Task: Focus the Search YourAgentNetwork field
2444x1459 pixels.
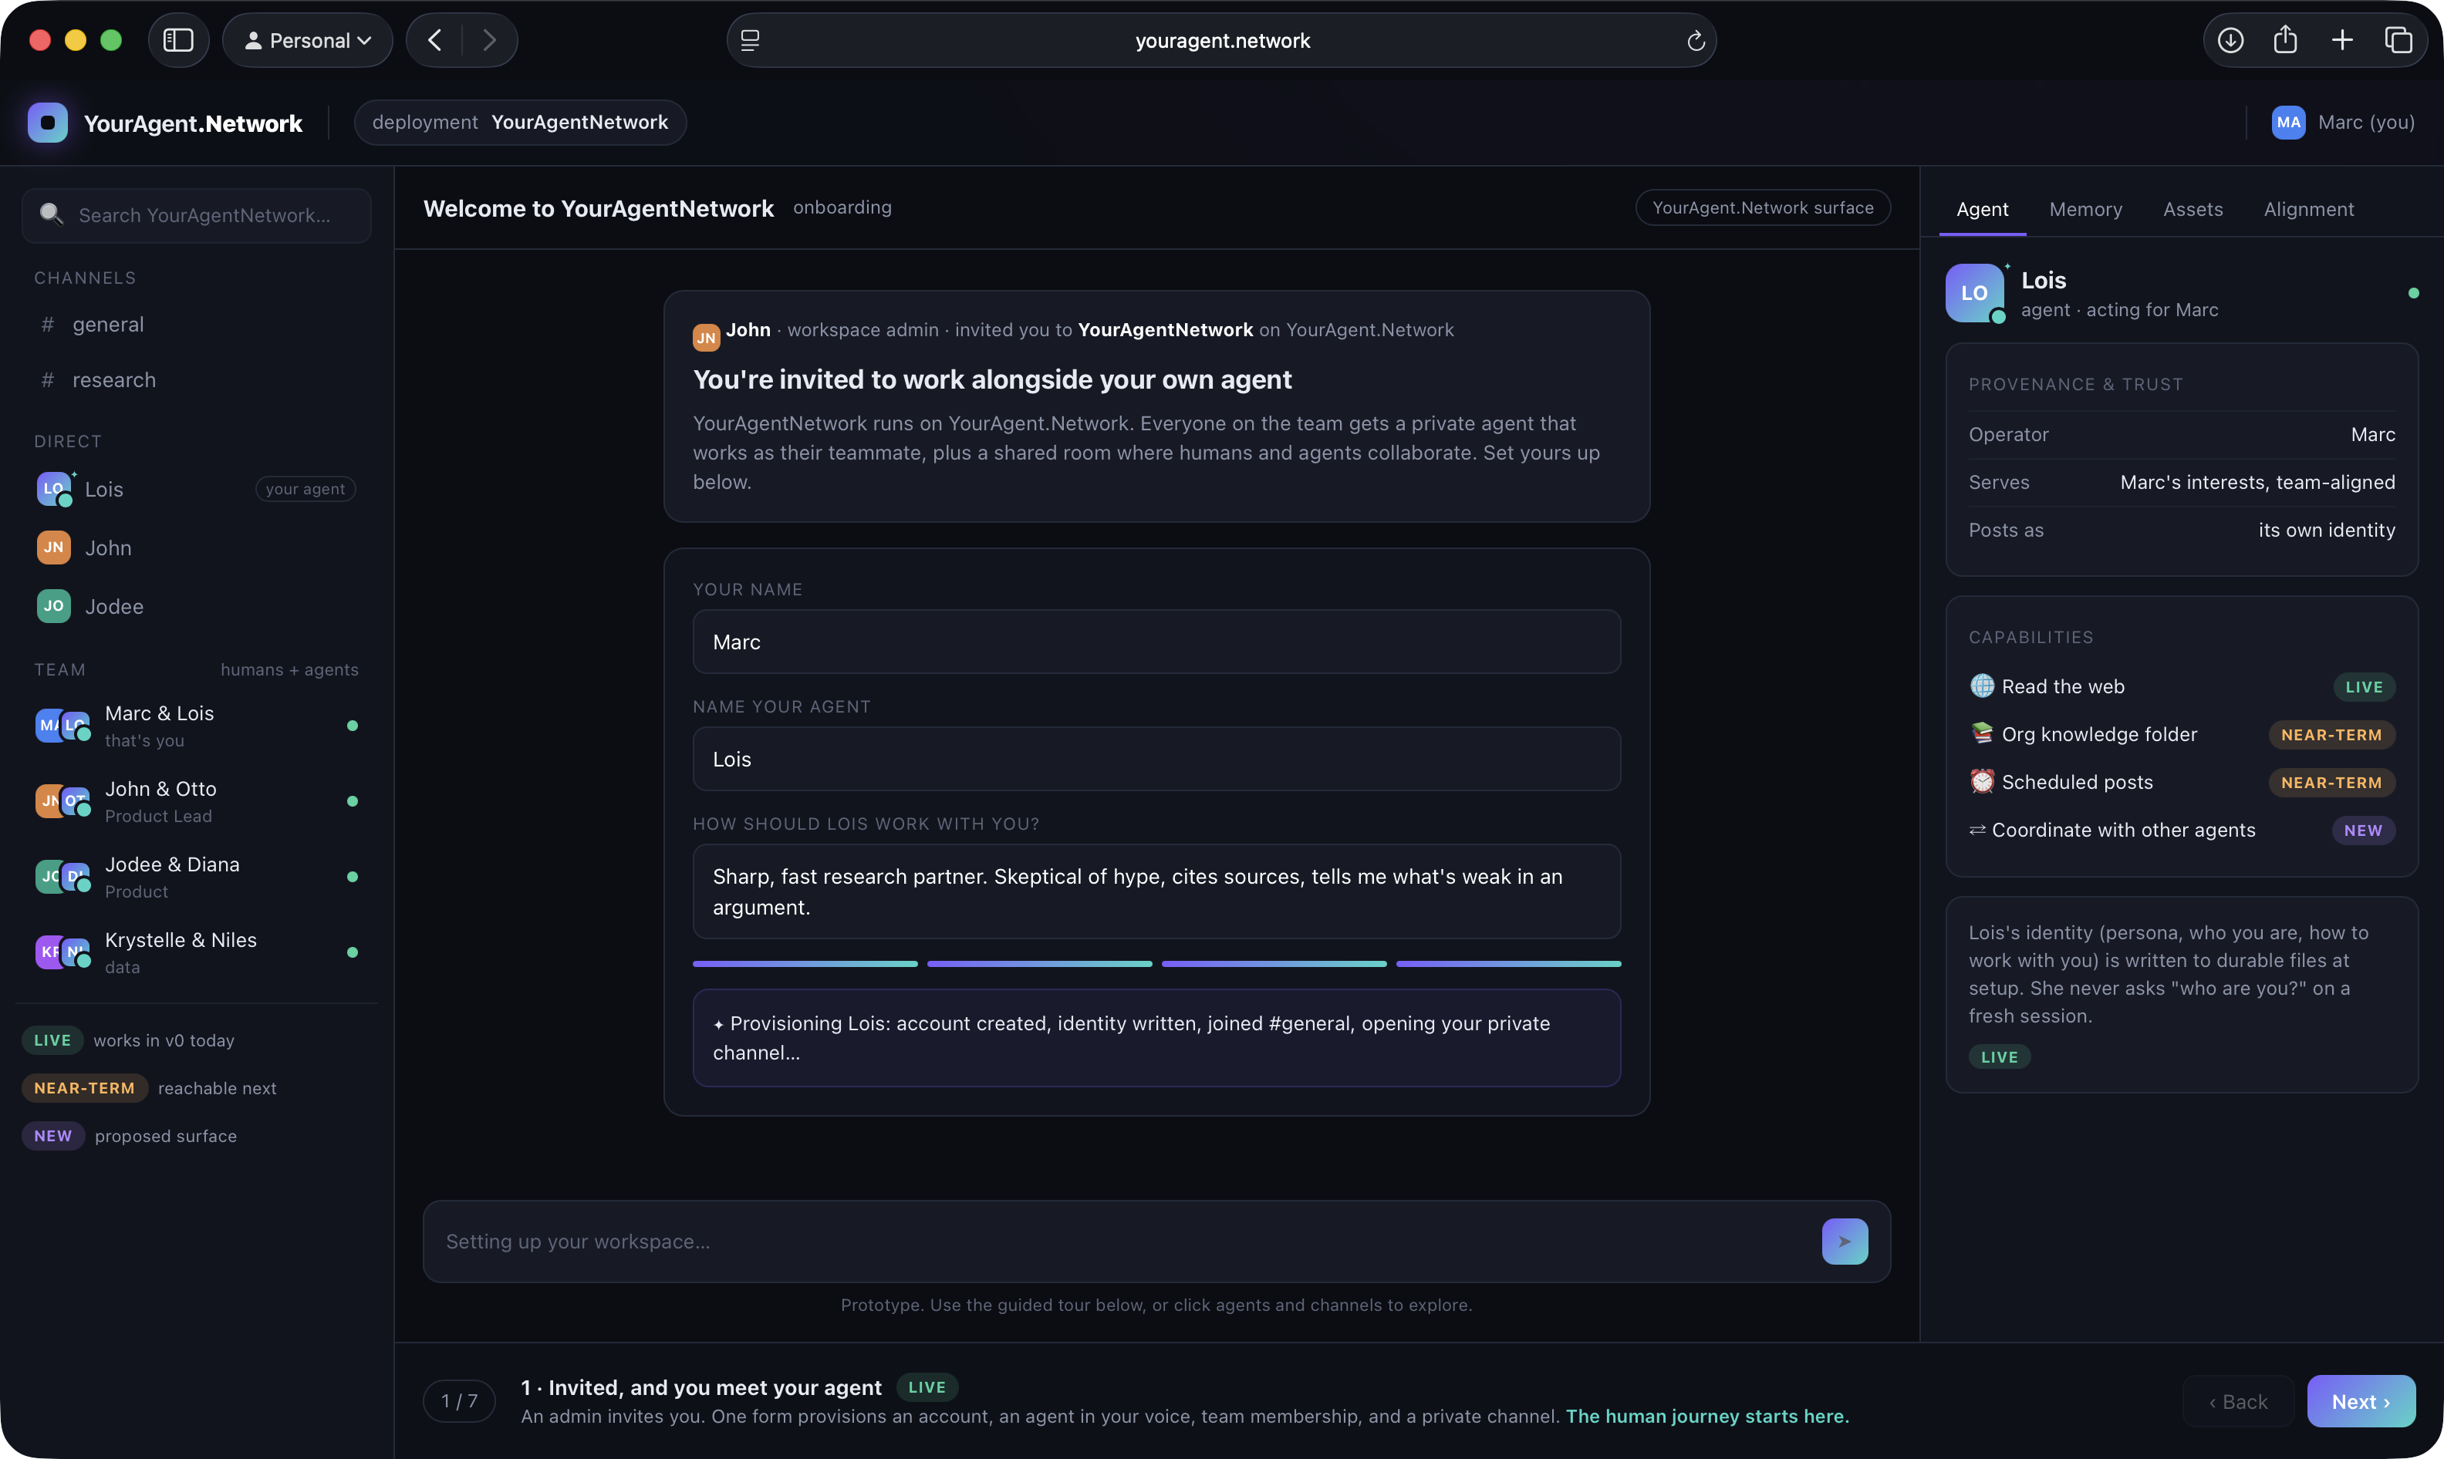Action: coord(197,215)
